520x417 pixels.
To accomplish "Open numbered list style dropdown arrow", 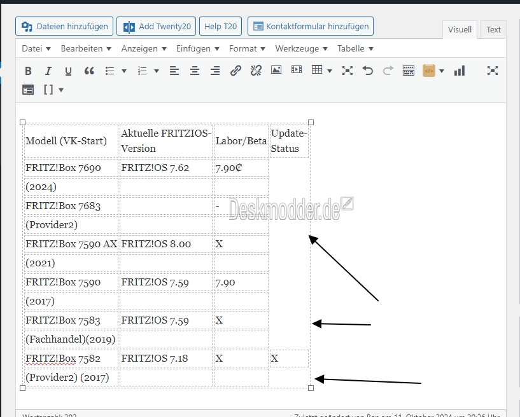I will pyautogui.click(x=157, y=71).
